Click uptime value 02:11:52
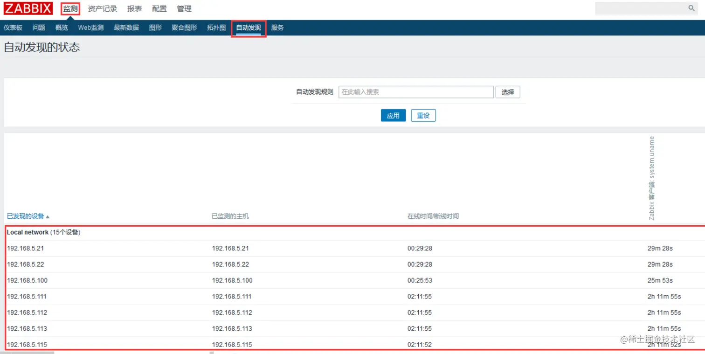The image size is (705, 354). point(420,344)
